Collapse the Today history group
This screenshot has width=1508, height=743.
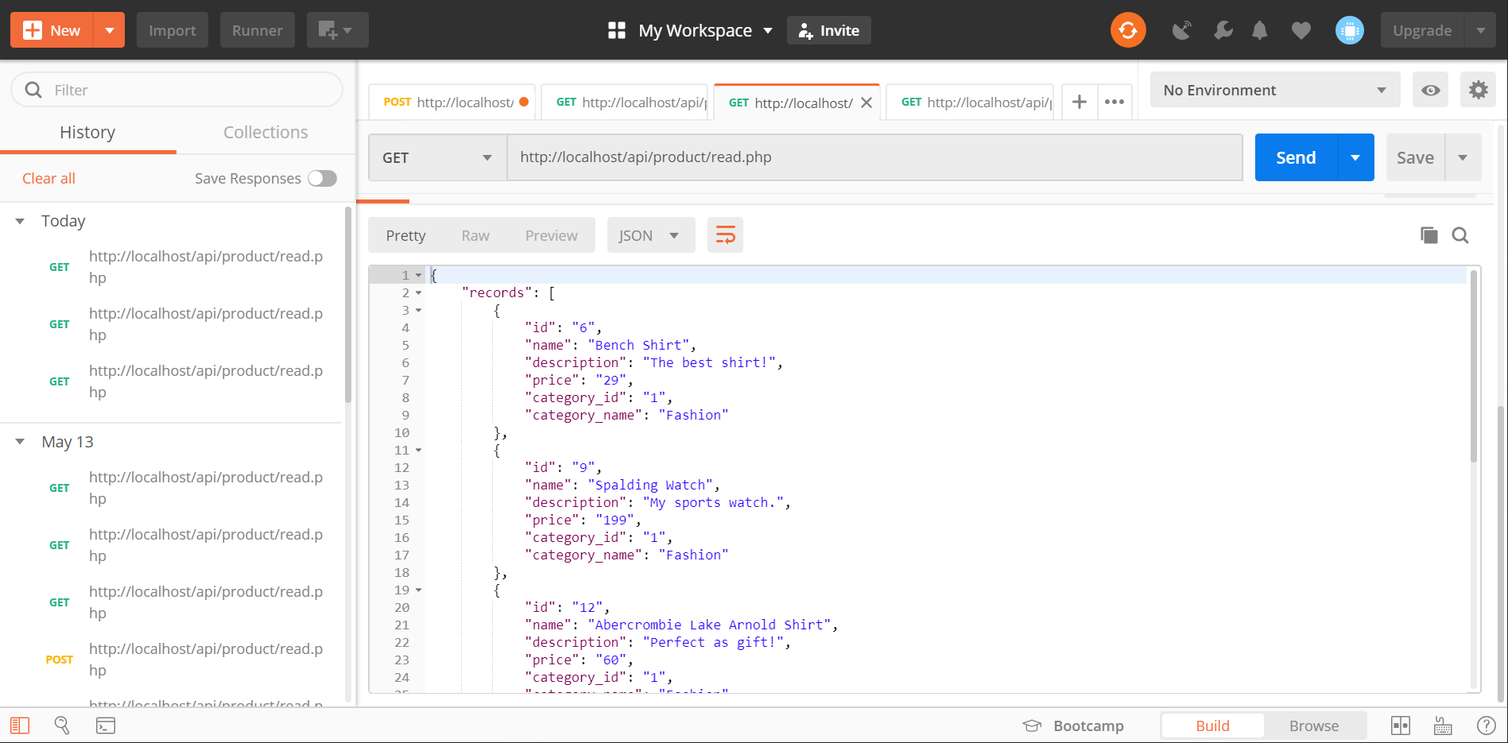coord(20,221)
